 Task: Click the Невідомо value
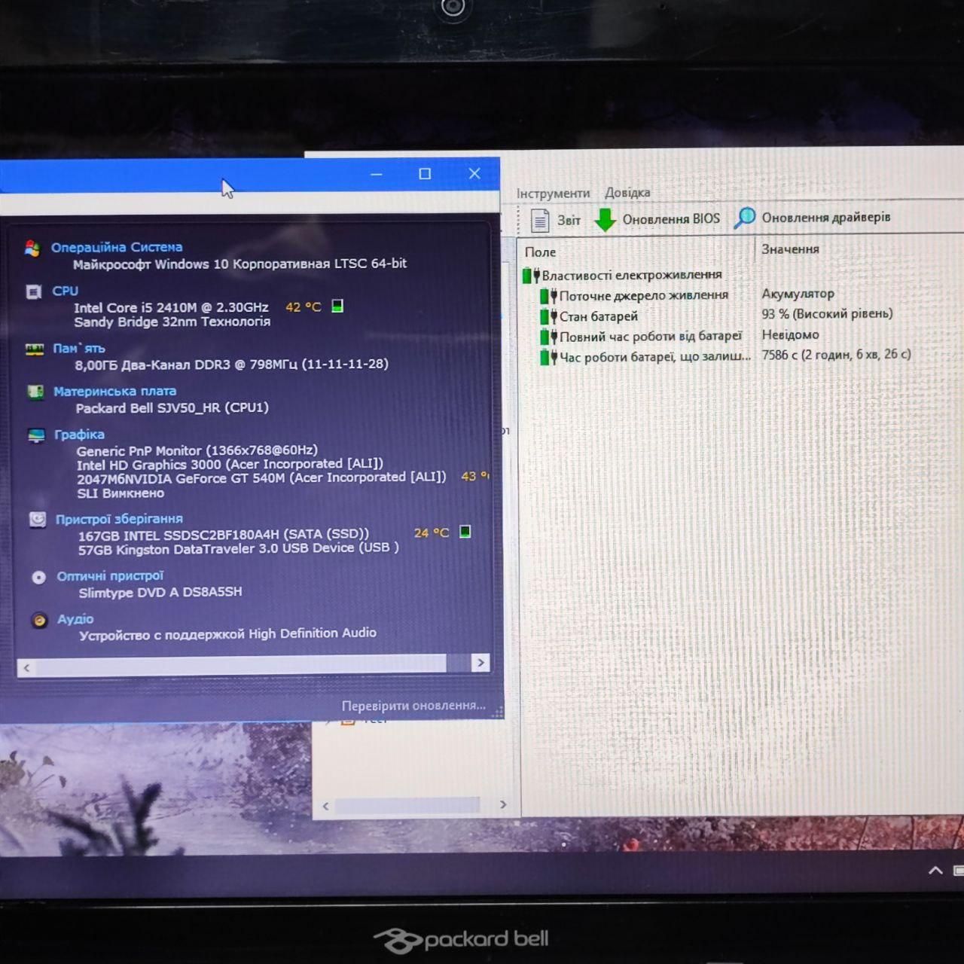[x=790, y=334]
